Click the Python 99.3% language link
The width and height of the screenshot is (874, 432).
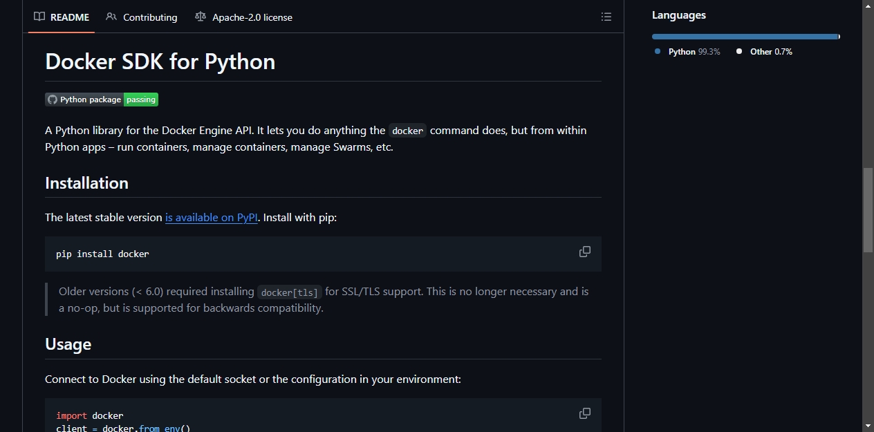(687, 52)
